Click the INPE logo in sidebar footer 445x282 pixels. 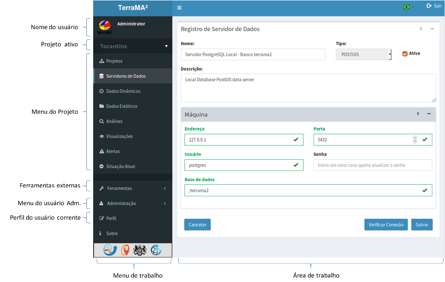[110, 250]
